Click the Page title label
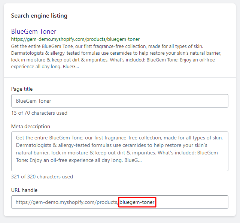 point(22,89)
